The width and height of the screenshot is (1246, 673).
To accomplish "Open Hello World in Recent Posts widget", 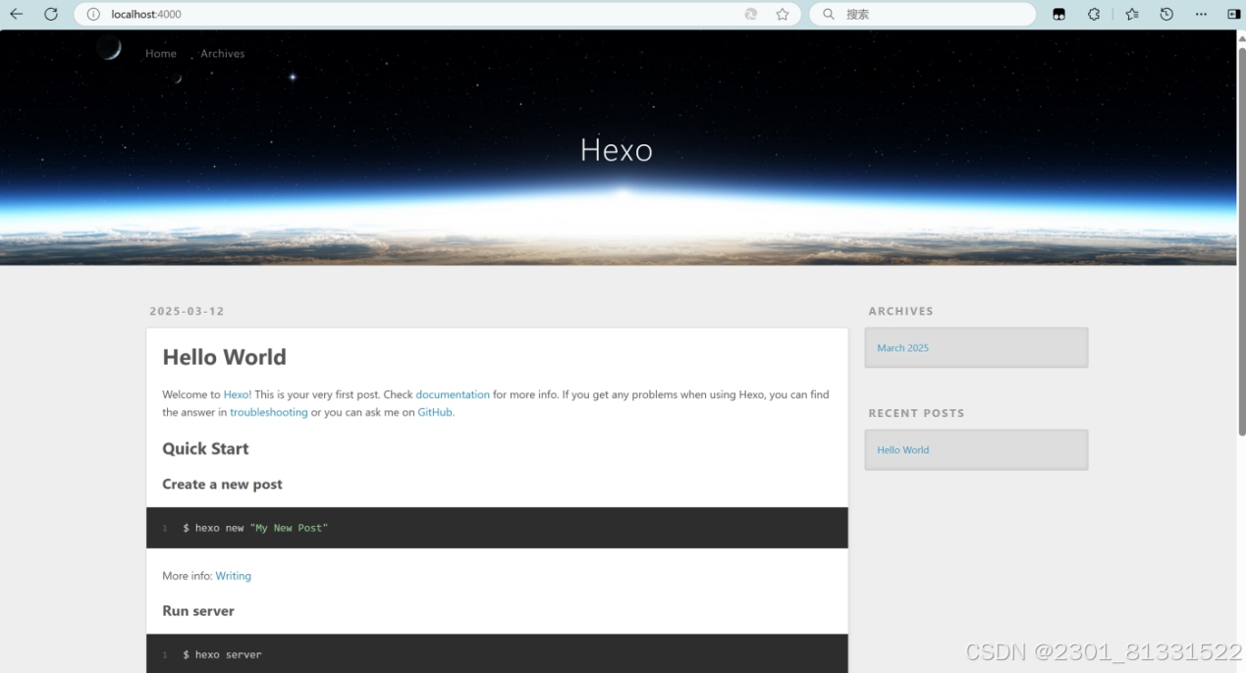I will [x=902, y=450].
